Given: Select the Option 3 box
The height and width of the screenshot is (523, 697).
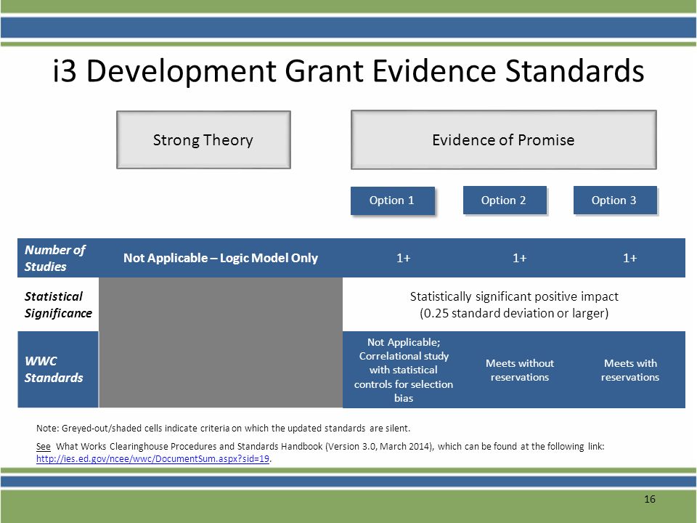Looking at the screenshot, I should [615, 200].
